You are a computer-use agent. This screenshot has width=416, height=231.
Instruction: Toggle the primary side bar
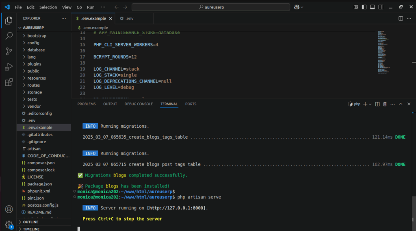pyautogui.click(x=364, y=7)
